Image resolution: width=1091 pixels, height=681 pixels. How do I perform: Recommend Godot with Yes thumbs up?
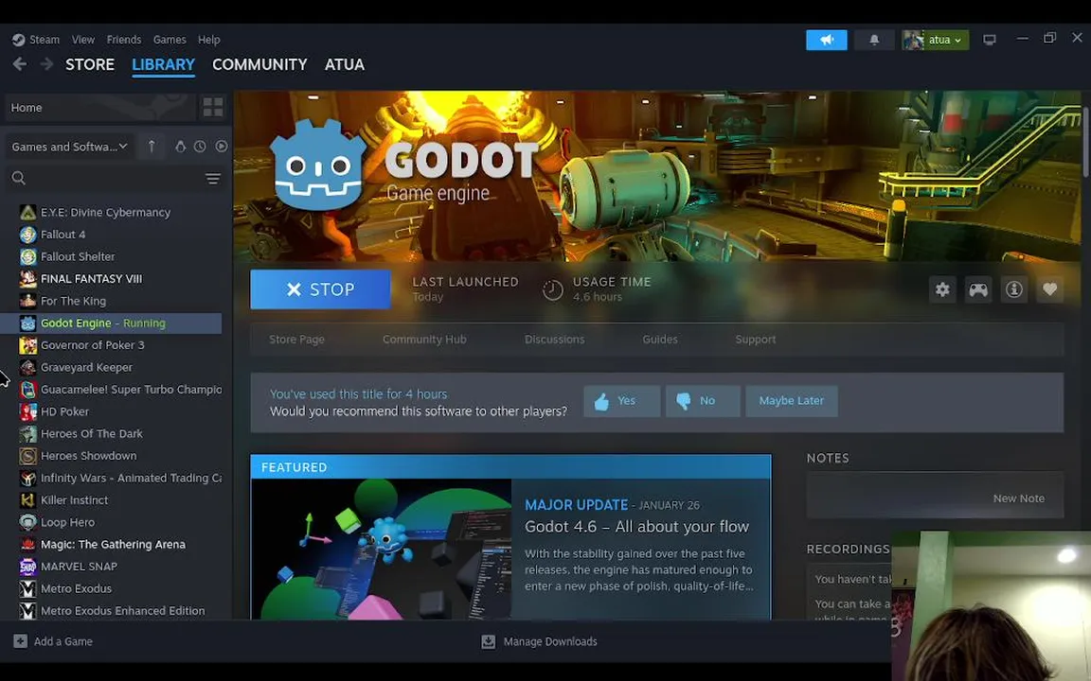[x=621, y=401]
